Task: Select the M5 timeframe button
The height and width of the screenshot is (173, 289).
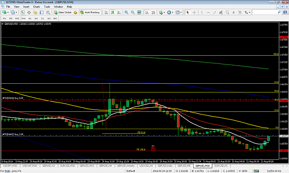Action: [11, 18]
